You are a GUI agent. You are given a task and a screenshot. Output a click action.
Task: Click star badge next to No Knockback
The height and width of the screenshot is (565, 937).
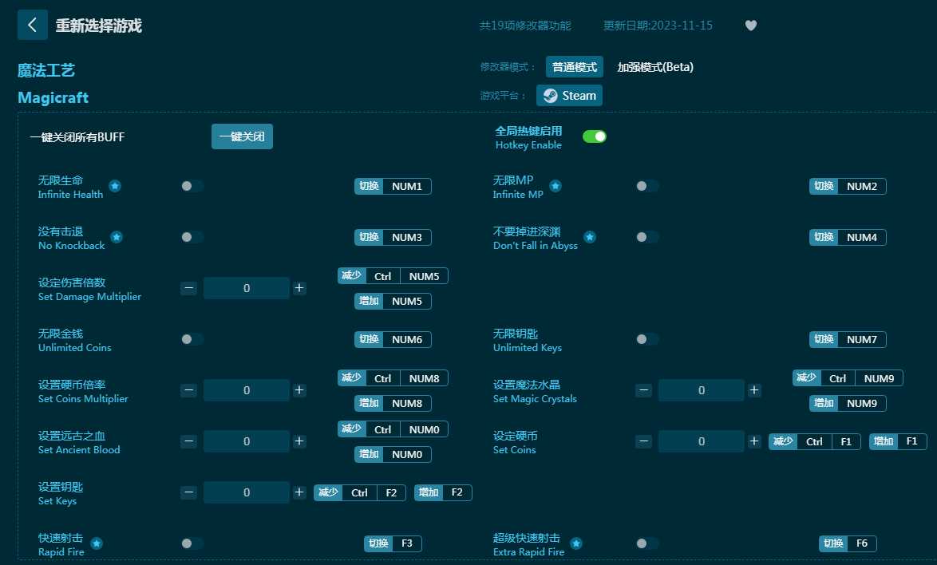(117, 237)
